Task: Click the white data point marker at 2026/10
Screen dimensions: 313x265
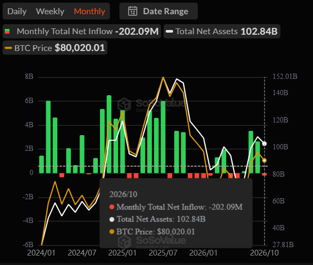Action: (x=264, y=144)
